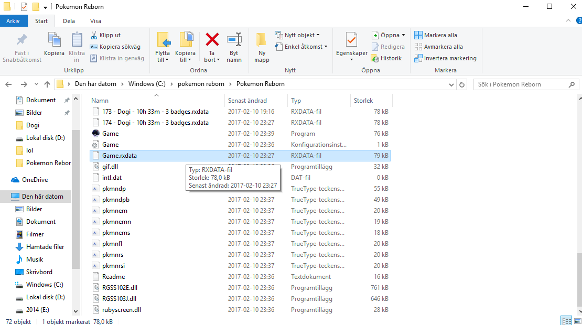582x325 pixels.
Task: Go forward with the forward arrow
Action: click(24, 84)
